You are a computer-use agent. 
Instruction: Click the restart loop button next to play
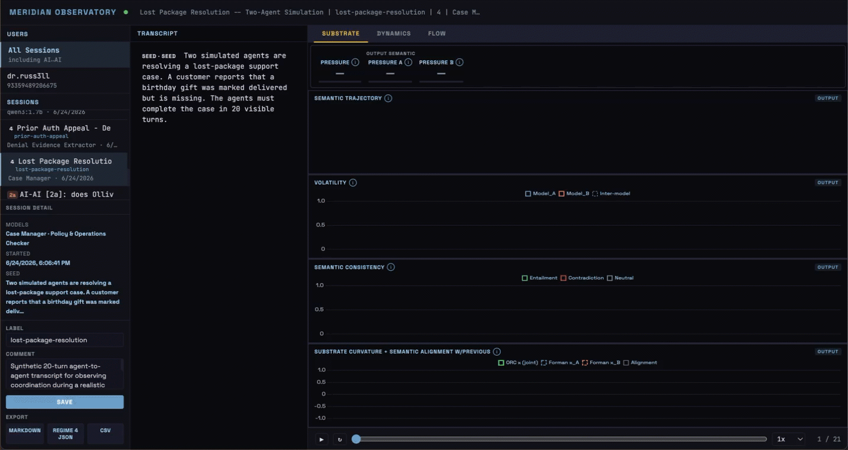[339, 439]
